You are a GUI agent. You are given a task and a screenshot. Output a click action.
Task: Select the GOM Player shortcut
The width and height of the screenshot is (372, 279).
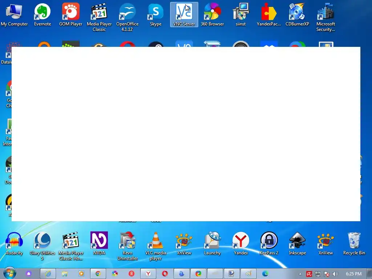point(71,15)
